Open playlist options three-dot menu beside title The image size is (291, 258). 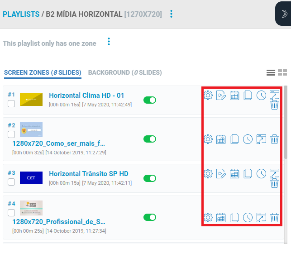click(171, 14)
